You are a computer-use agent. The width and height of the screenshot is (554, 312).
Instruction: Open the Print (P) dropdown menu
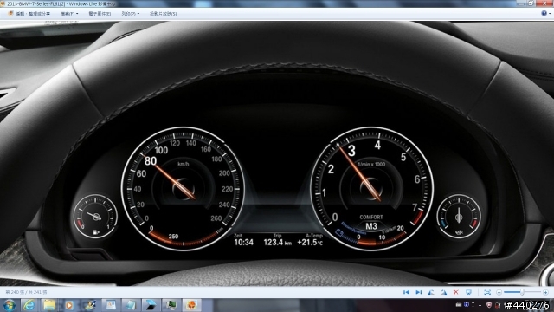[131, 14]
